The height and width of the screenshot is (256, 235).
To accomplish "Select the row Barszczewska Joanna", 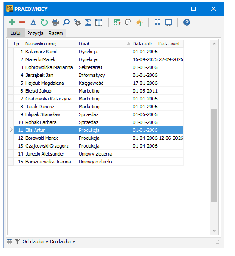I will coord(96,162).
